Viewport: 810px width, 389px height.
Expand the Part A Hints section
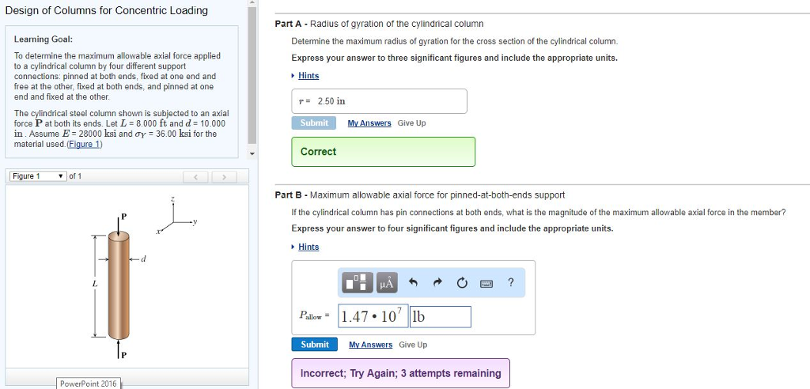point(308,76)
